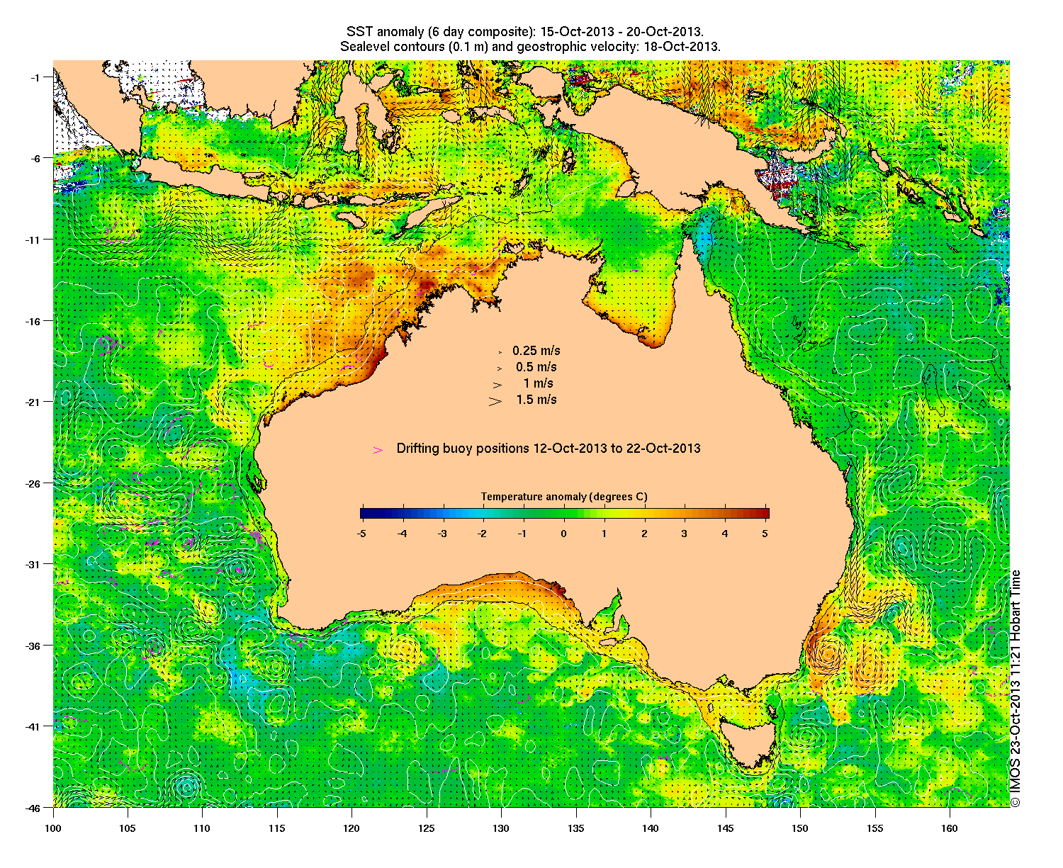This screenshot has width=1063, height=868.
Task: Click the longitude axis label '135'
Action: (575, 828)
